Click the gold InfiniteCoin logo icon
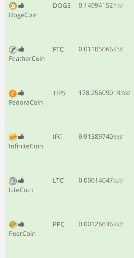 coord(13,137)
